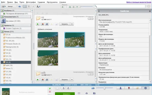
Task: Collapse the Проекты section
Action: pyautogui.click(x=2, y=25)
